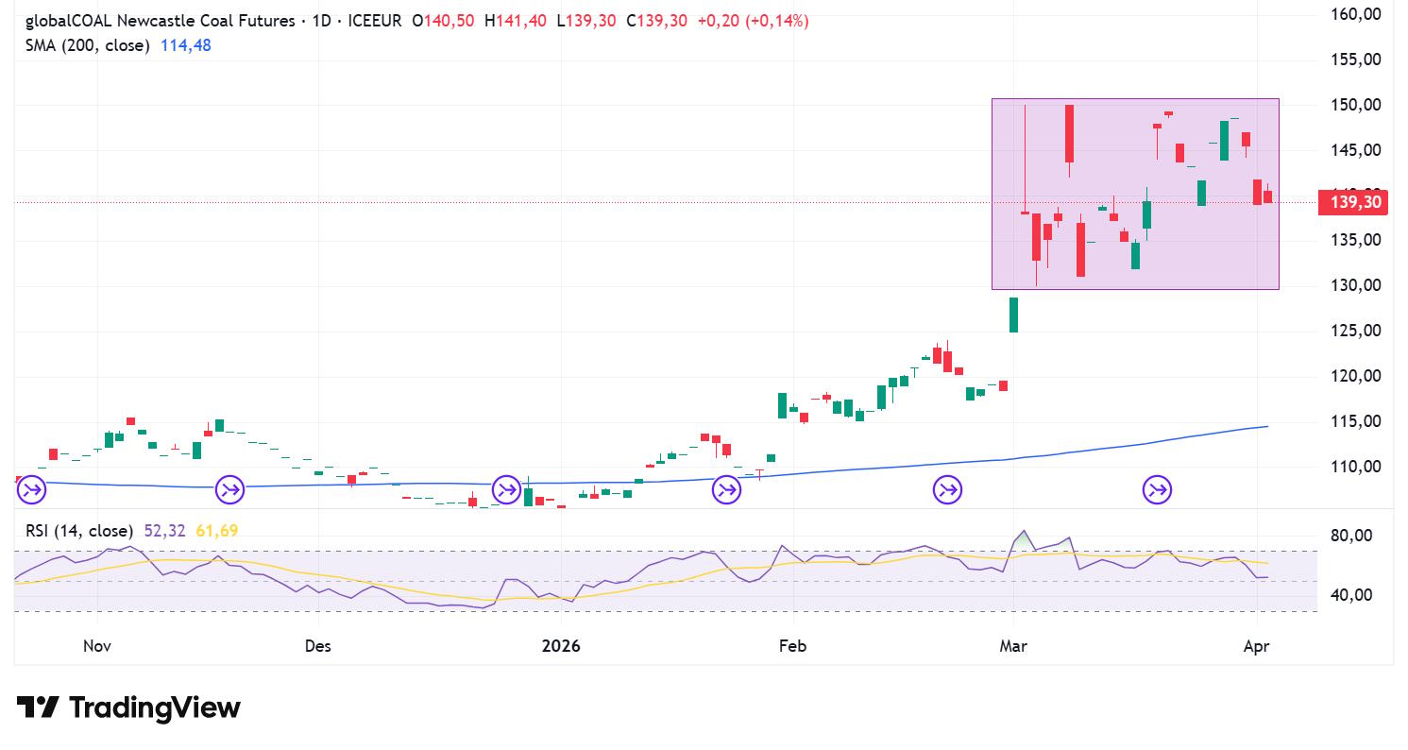
Task: Click the RSI average value 61,69
Action: pyautogui.click(x=217, y=531)
